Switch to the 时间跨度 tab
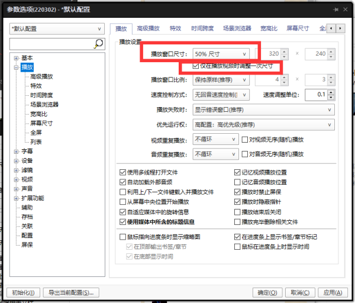The height and width of the screenshot is (303, 355). (203, 28)
